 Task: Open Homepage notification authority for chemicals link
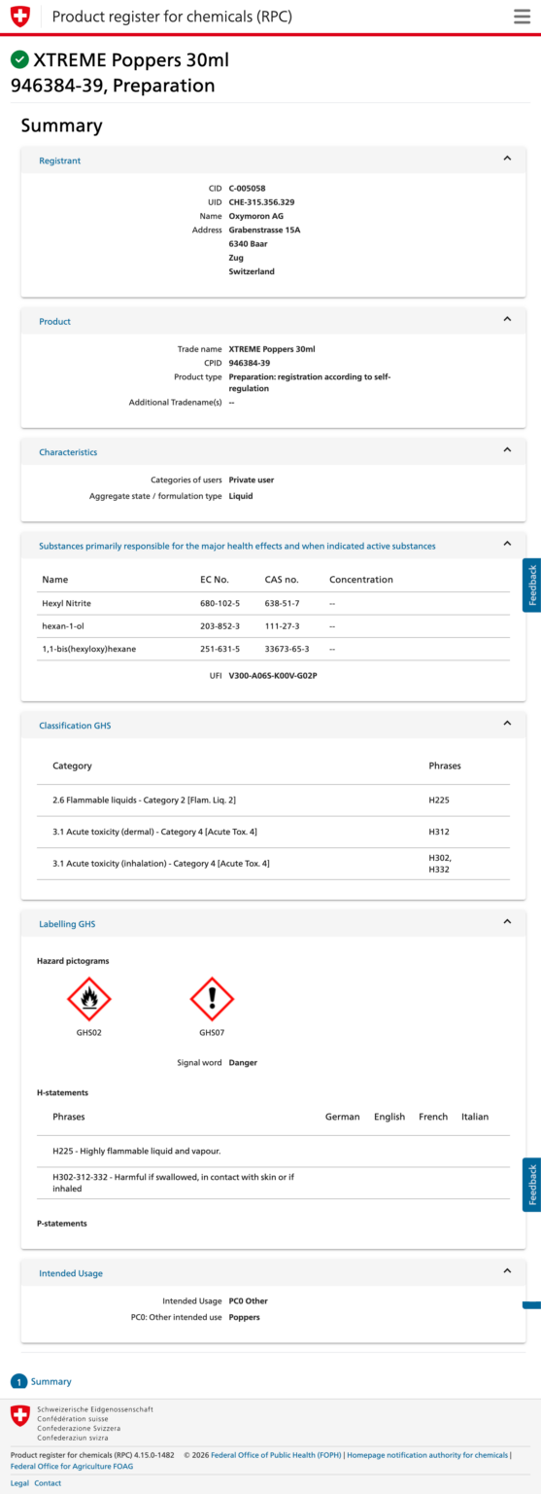(427, 1455)
